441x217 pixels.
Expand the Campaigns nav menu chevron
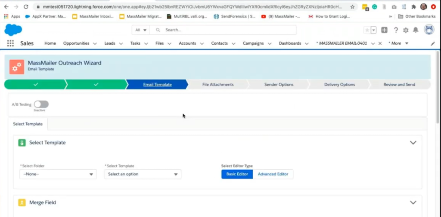[270, 43]
